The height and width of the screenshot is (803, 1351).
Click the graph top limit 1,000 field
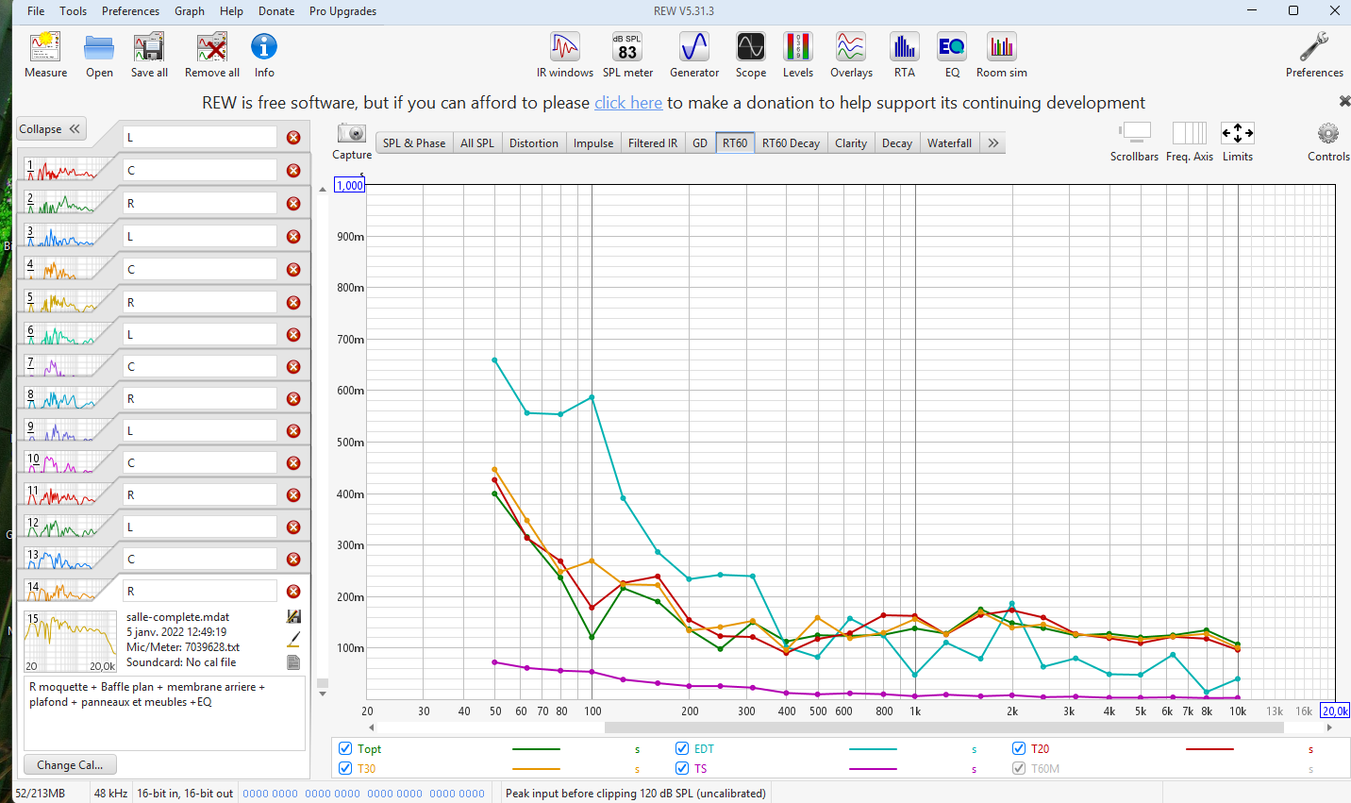[350, 185]
